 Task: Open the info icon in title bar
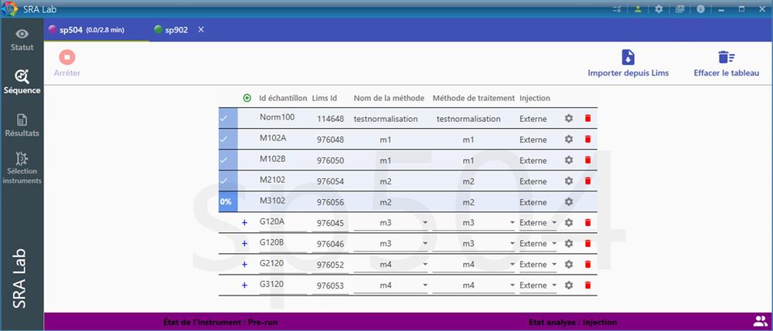701,9
